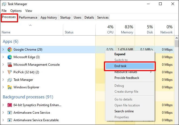
Task: Switch to the Users tab
Action: click(x=77, y=18)
